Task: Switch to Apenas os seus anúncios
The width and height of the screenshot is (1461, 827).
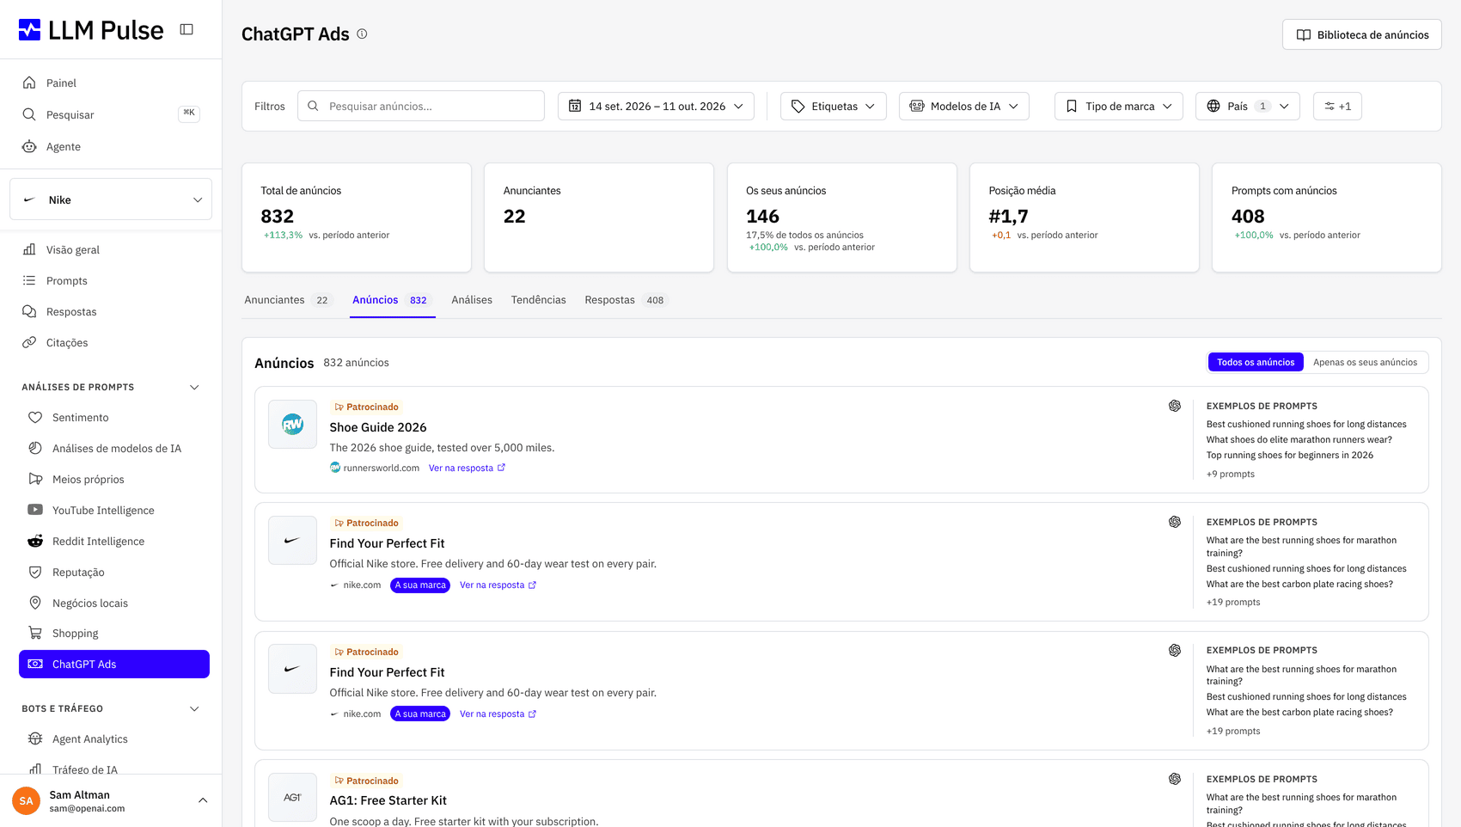Action: coord(1365,363)
